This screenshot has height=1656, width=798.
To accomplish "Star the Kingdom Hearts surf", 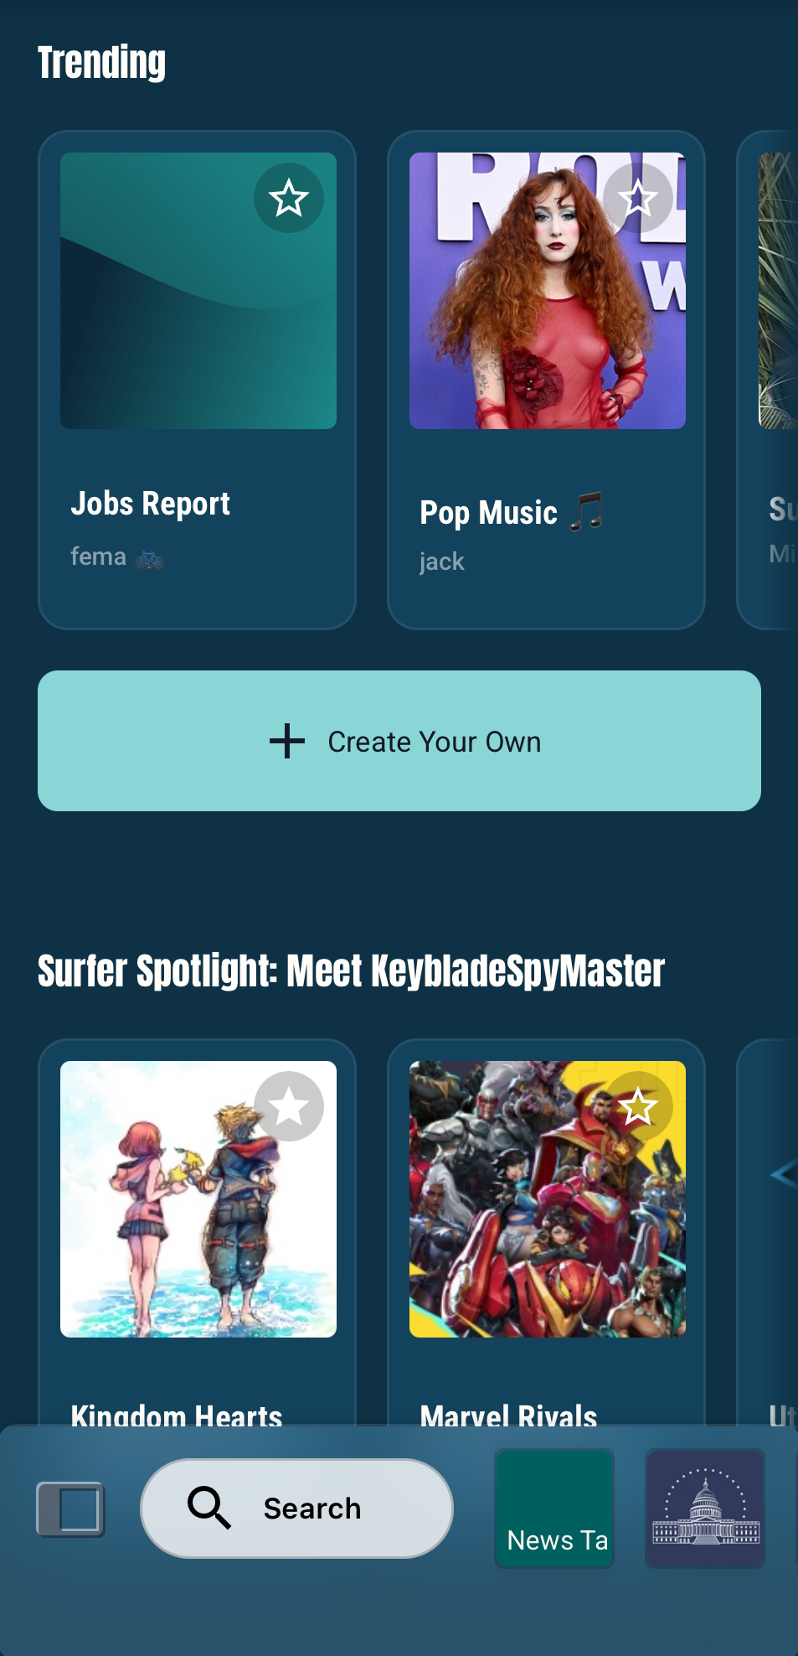I will (289, 1106).
